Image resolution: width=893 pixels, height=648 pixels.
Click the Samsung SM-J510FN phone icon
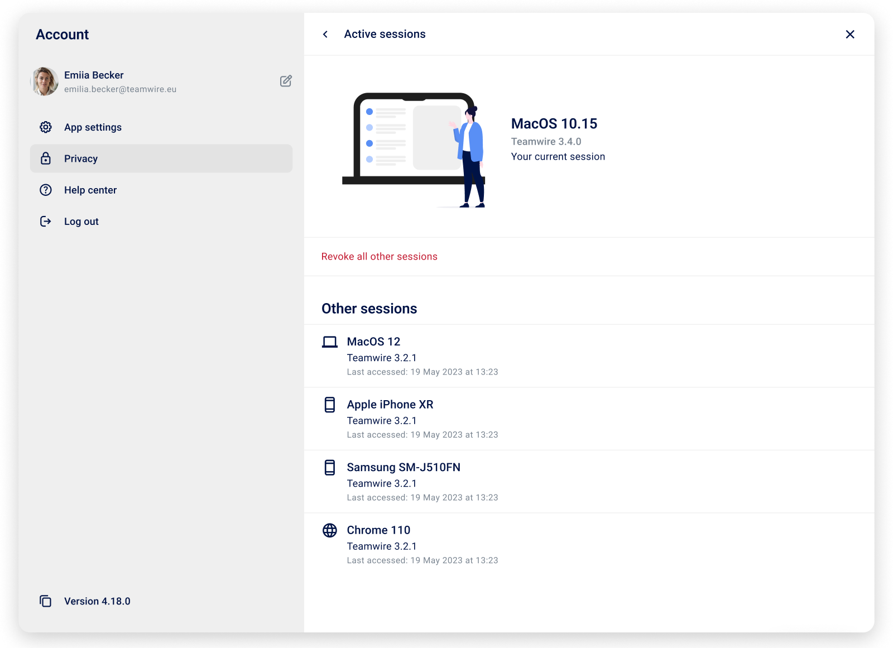pyautogui.click(x=330, y=468)
